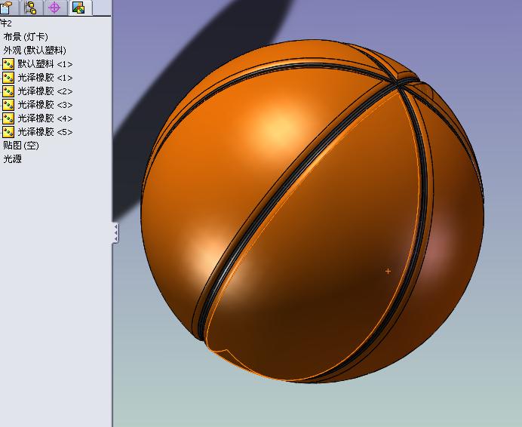Select the 外观 (默认塑料) appearance node

tap(35, 51)
